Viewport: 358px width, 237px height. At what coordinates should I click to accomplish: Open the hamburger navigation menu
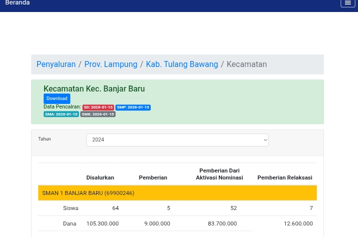pos(347,2)
